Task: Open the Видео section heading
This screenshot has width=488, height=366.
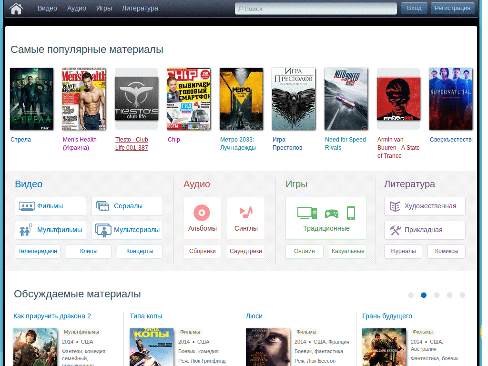Action: (x=29, y=184)
